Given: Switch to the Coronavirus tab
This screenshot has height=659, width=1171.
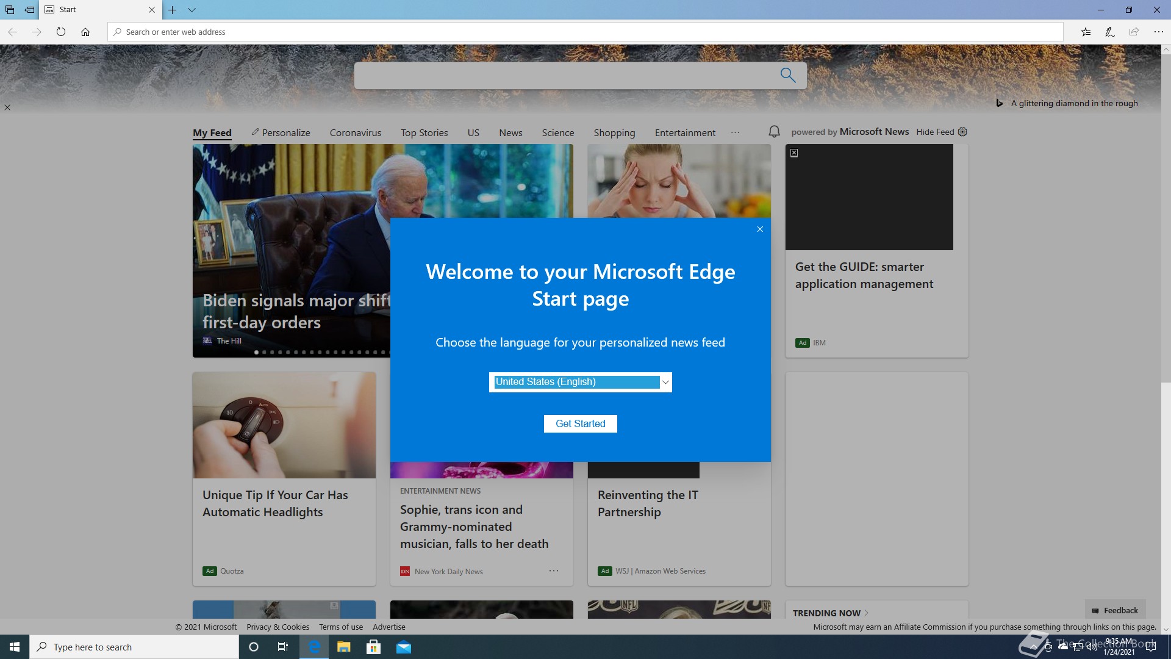Looking at the screenshot, I should pos(355,132).
